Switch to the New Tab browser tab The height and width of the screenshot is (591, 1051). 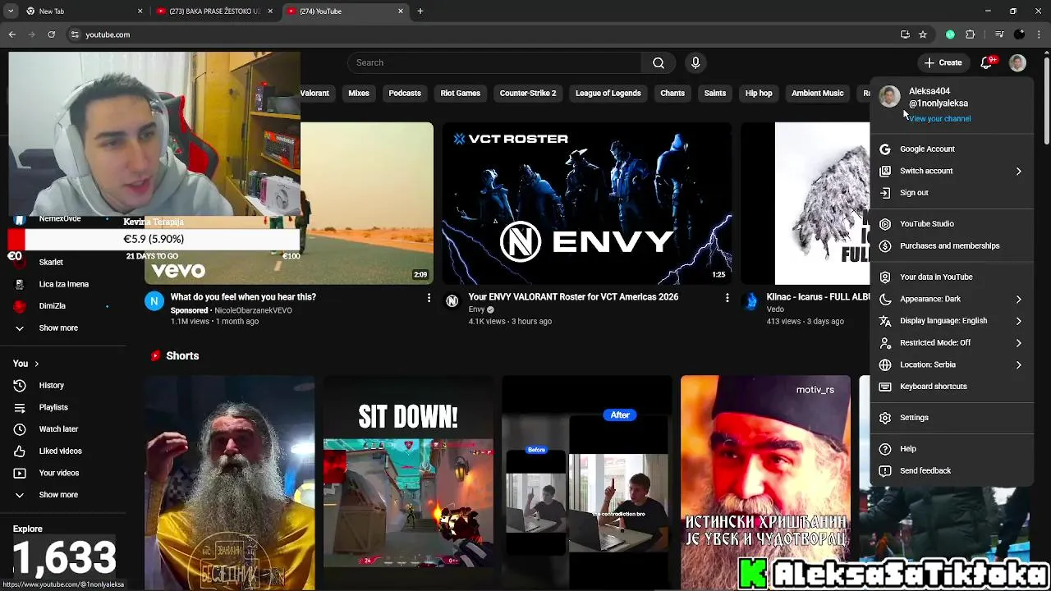83,11
